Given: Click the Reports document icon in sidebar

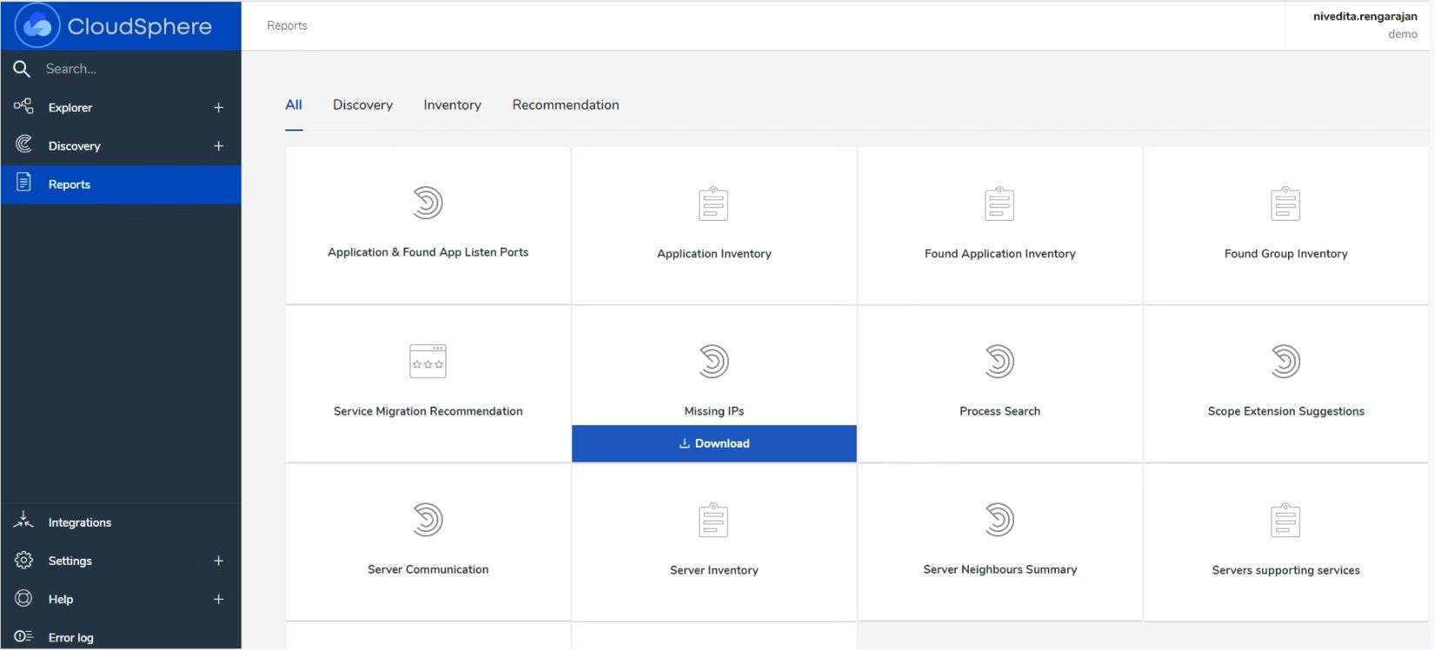Looking at the screenshot, I should coord(23,182).
